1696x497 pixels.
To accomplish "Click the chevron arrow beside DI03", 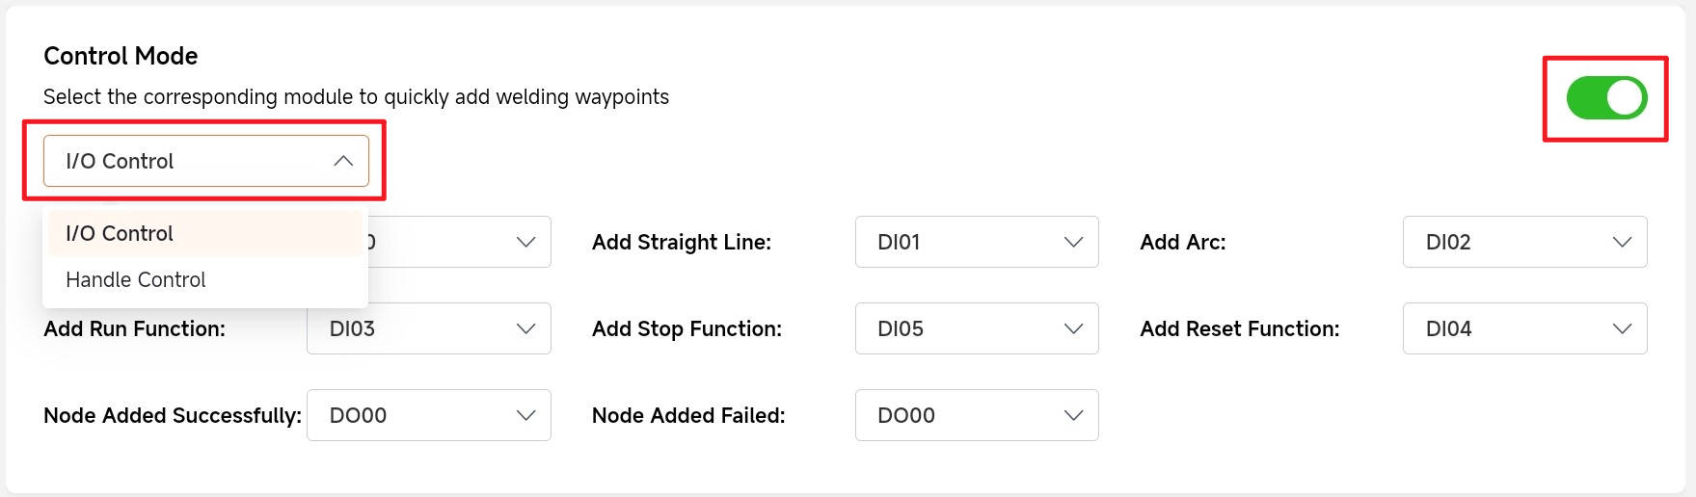I will click(525, 328).
